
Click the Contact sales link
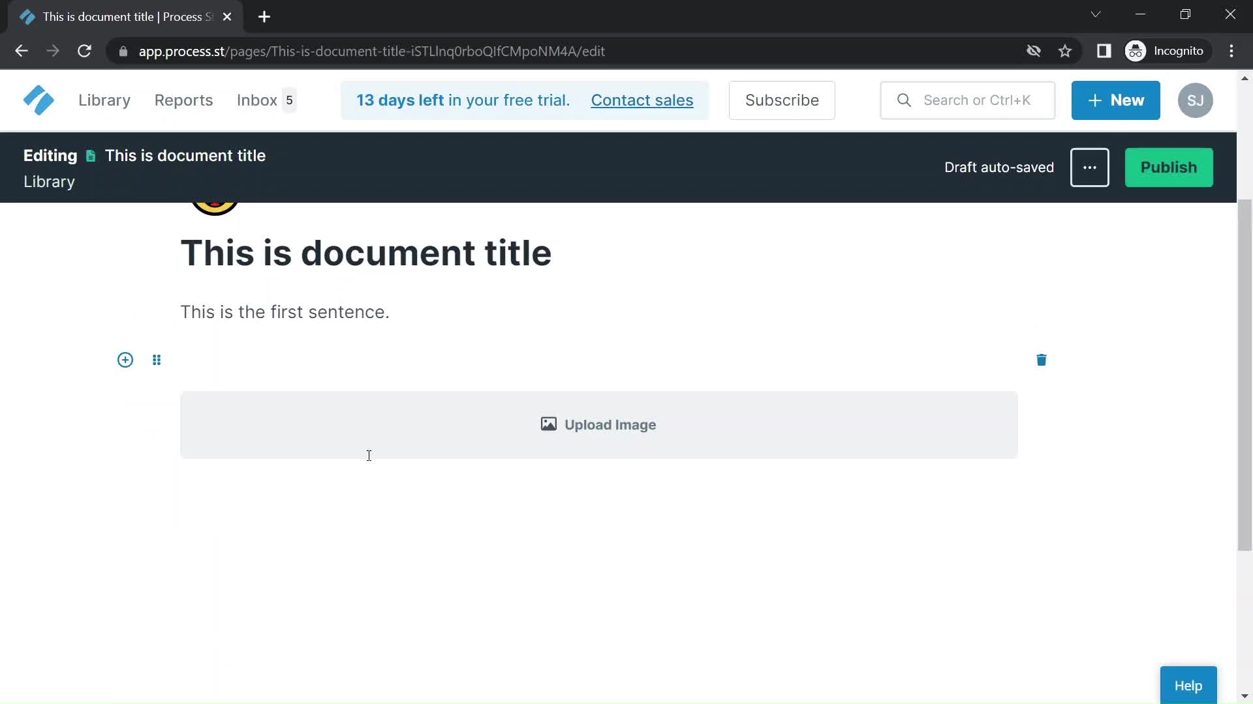pos(642,100)
